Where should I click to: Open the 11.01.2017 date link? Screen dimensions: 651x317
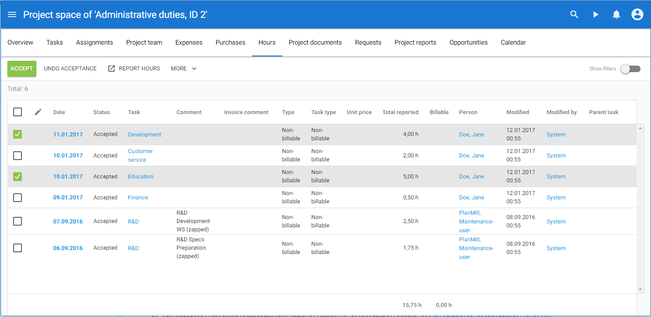(68, 135)
